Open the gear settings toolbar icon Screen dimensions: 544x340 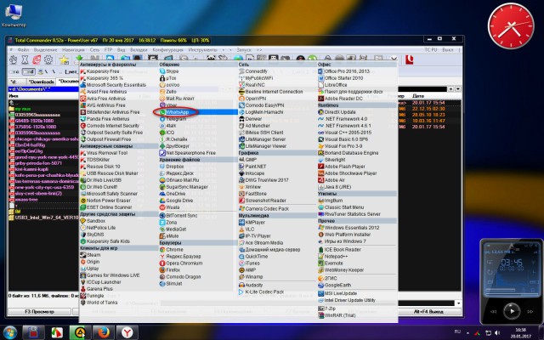tap(48, 59)
